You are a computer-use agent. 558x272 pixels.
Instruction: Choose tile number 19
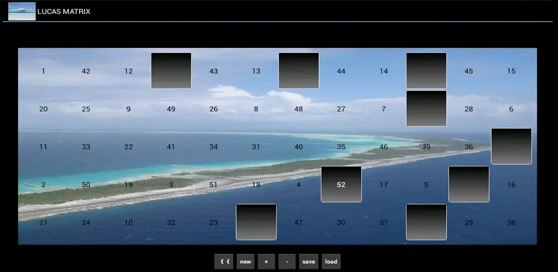[x=129, y=184]
